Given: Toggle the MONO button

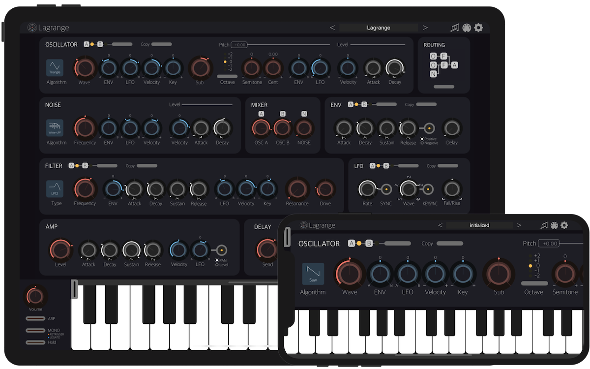Looking at the screenshot, I should click(x=35, y=331).
